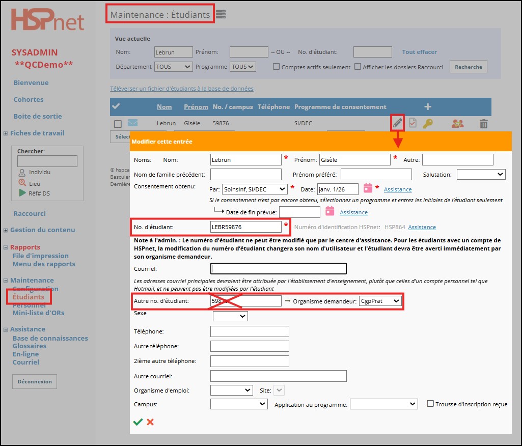Viewport: 522px width, 446px height.
Task: Click the plus icon in table header
Action: click(428, 106)
